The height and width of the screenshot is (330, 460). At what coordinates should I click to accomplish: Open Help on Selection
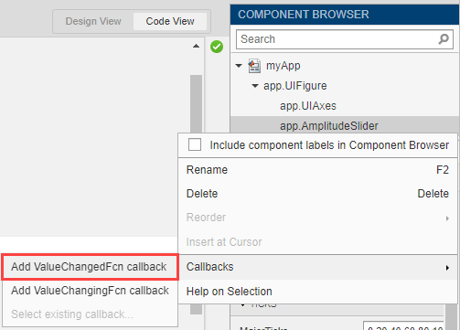click(317, 292)
